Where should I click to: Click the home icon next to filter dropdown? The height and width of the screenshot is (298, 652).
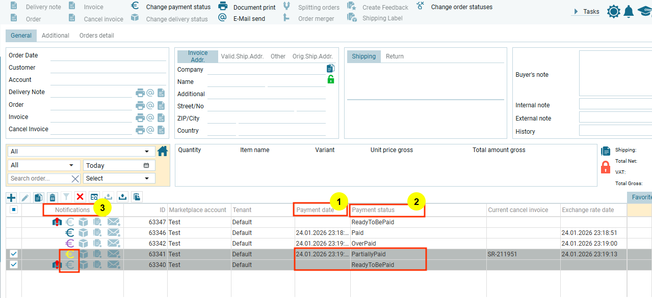coord(163,151)
